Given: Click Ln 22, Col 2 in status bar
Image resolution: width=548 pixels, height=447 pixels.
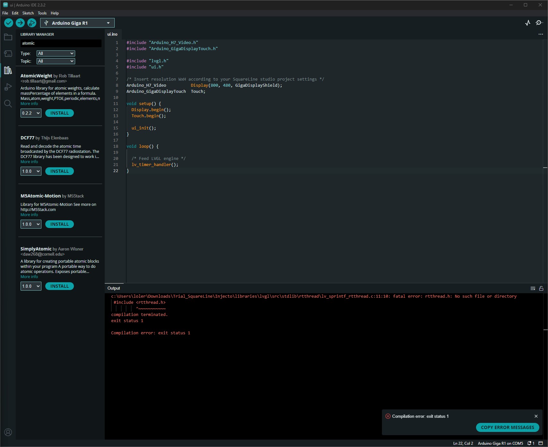Looking at the screenshot, I should (x=463, y=443).
